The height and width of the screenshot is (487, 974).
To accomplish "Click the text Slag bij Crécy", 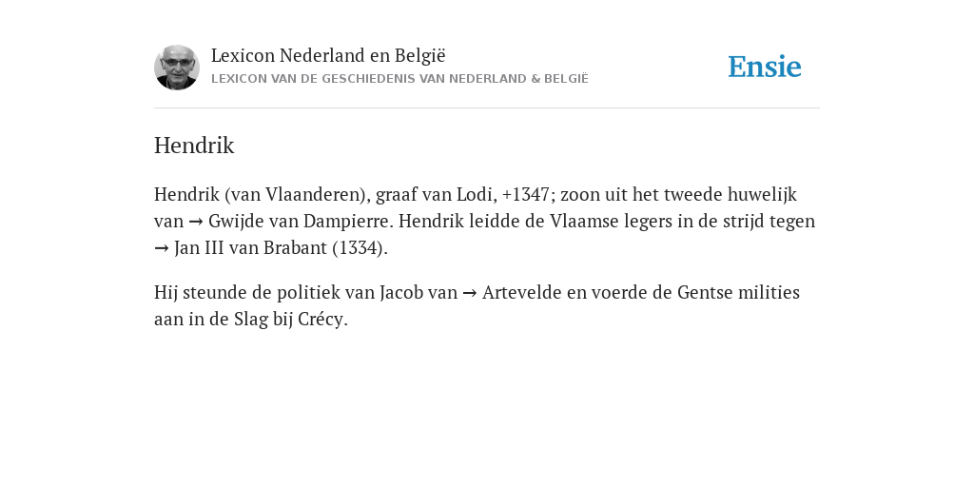I will pyautogui.click(x=288, y=320).
